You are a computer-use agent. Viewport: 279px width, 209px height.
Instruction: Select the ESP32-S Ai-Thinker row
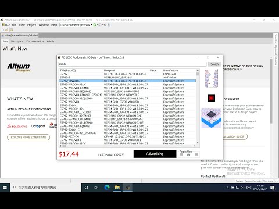pos(127,77)
